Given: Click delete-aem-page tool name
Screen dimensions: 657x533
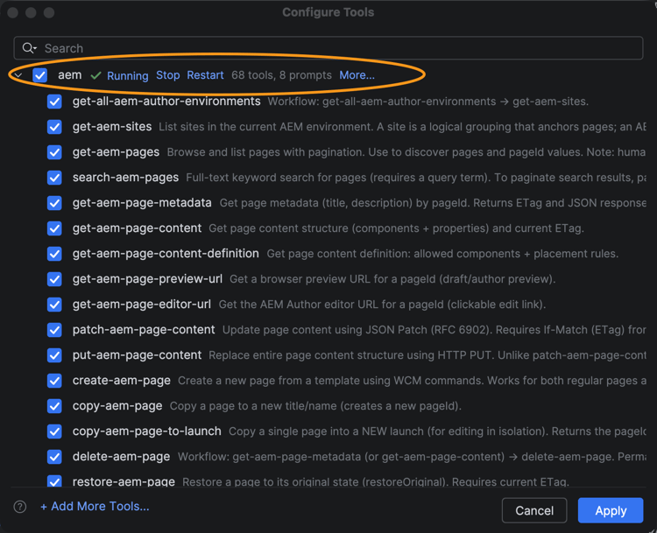Looking at the screenshot, I should coord(121,457).
